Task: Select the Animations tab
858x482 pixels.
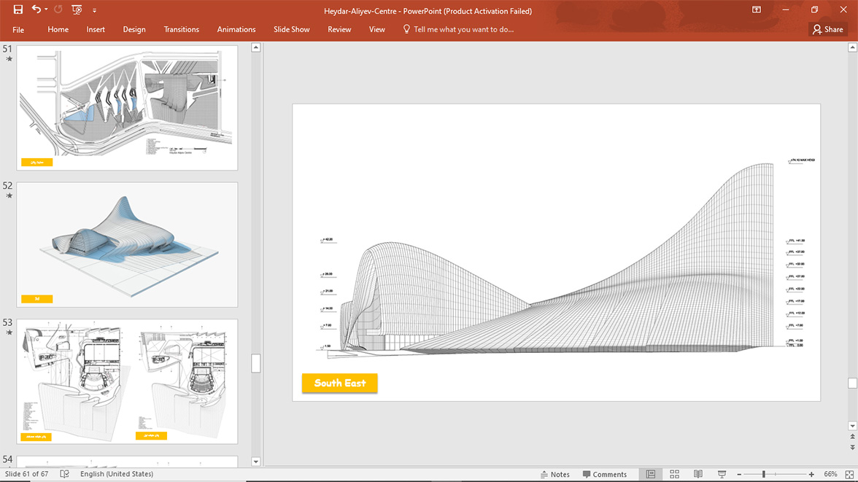Action: click(x=236, y=30)
